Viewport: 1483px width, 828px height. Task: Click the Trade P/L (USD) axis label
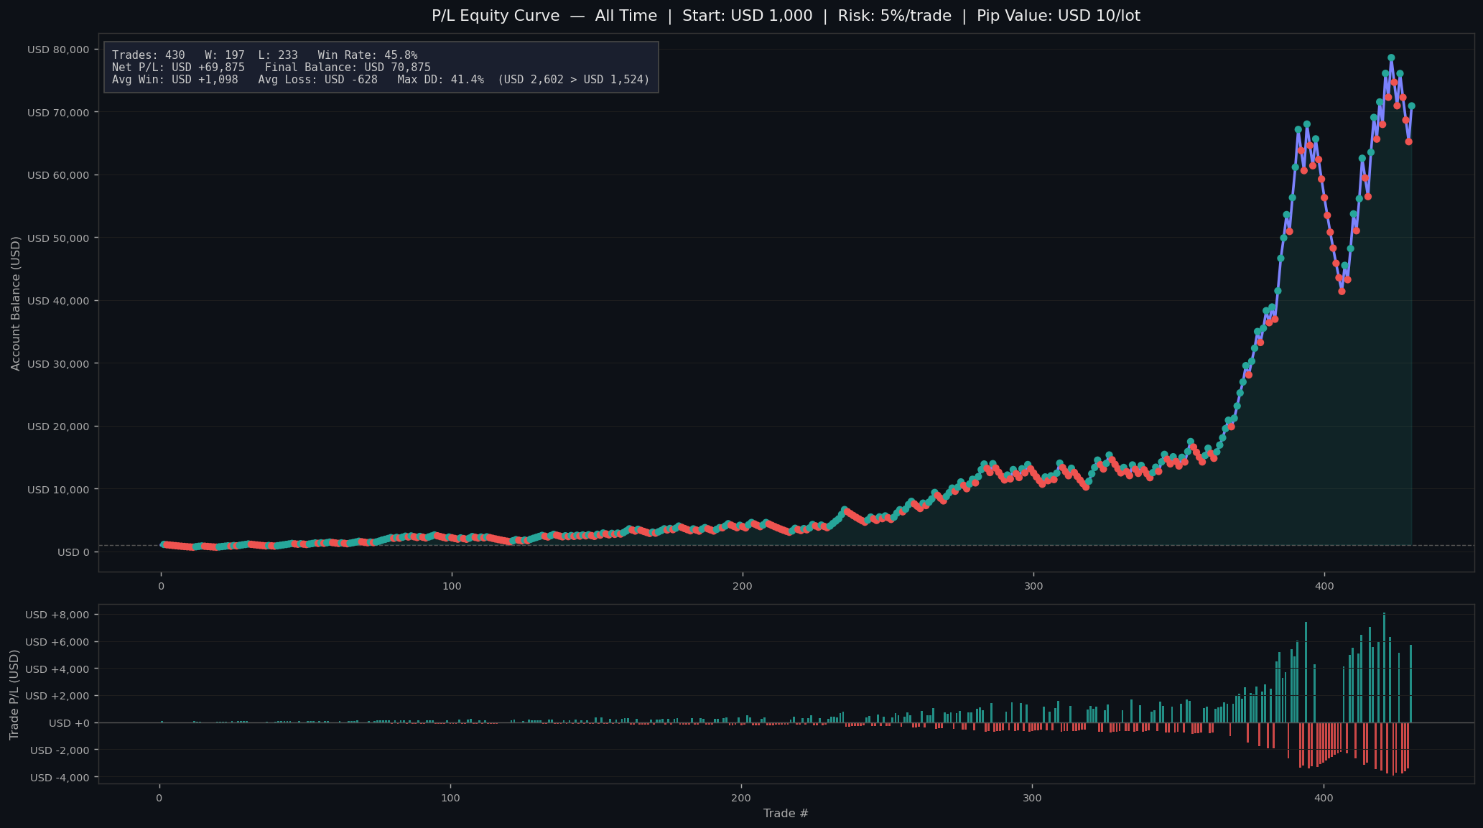pos(15,694)
